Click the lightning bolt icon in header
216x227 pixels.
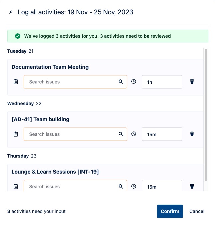[11, 12]
